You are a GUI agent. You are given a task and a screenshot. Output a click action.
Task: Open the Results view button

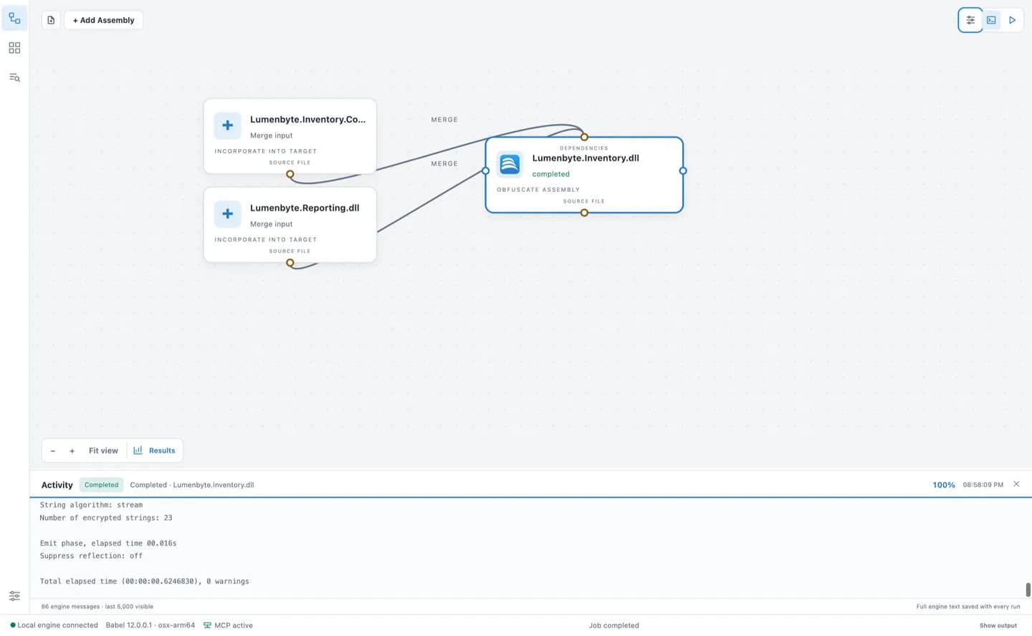pyautogui.click(x=155, y=450)
